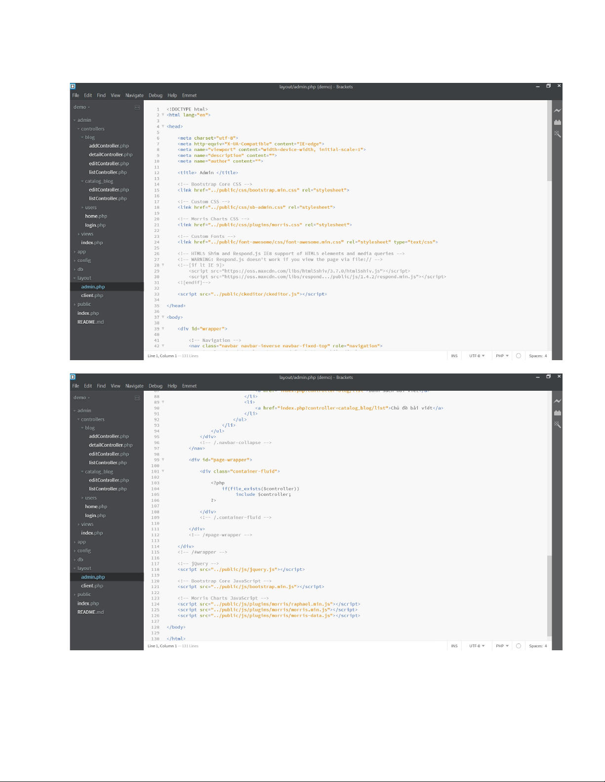Click Live Preview lightning icon in top window
Screen dimensions: 605x782
pyautogui.click(x=557, y=111)
